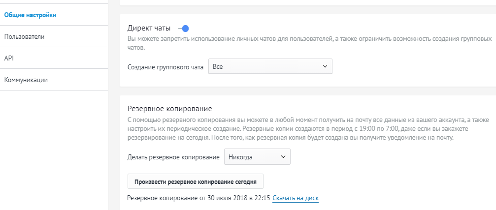The height and width of the screenshot is (210, 496).
Task: Switch to the Коммуникации sidebar section
Action: tap(26, 80)
